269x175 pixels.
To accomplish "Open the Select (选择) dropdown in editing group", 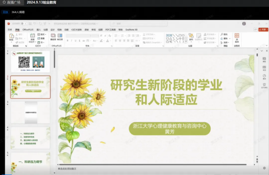I will point(226,42).
